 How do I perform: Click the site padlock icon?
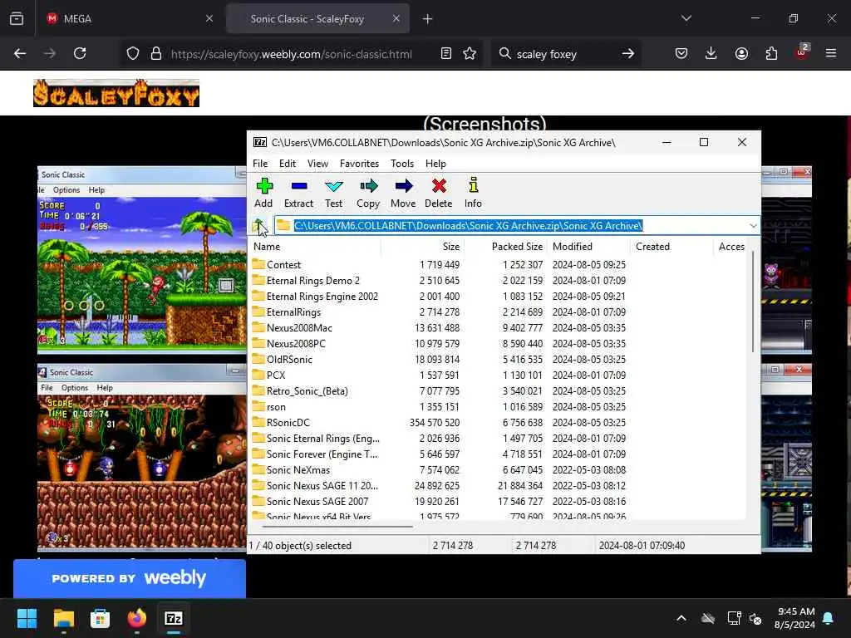coord(156,54)
